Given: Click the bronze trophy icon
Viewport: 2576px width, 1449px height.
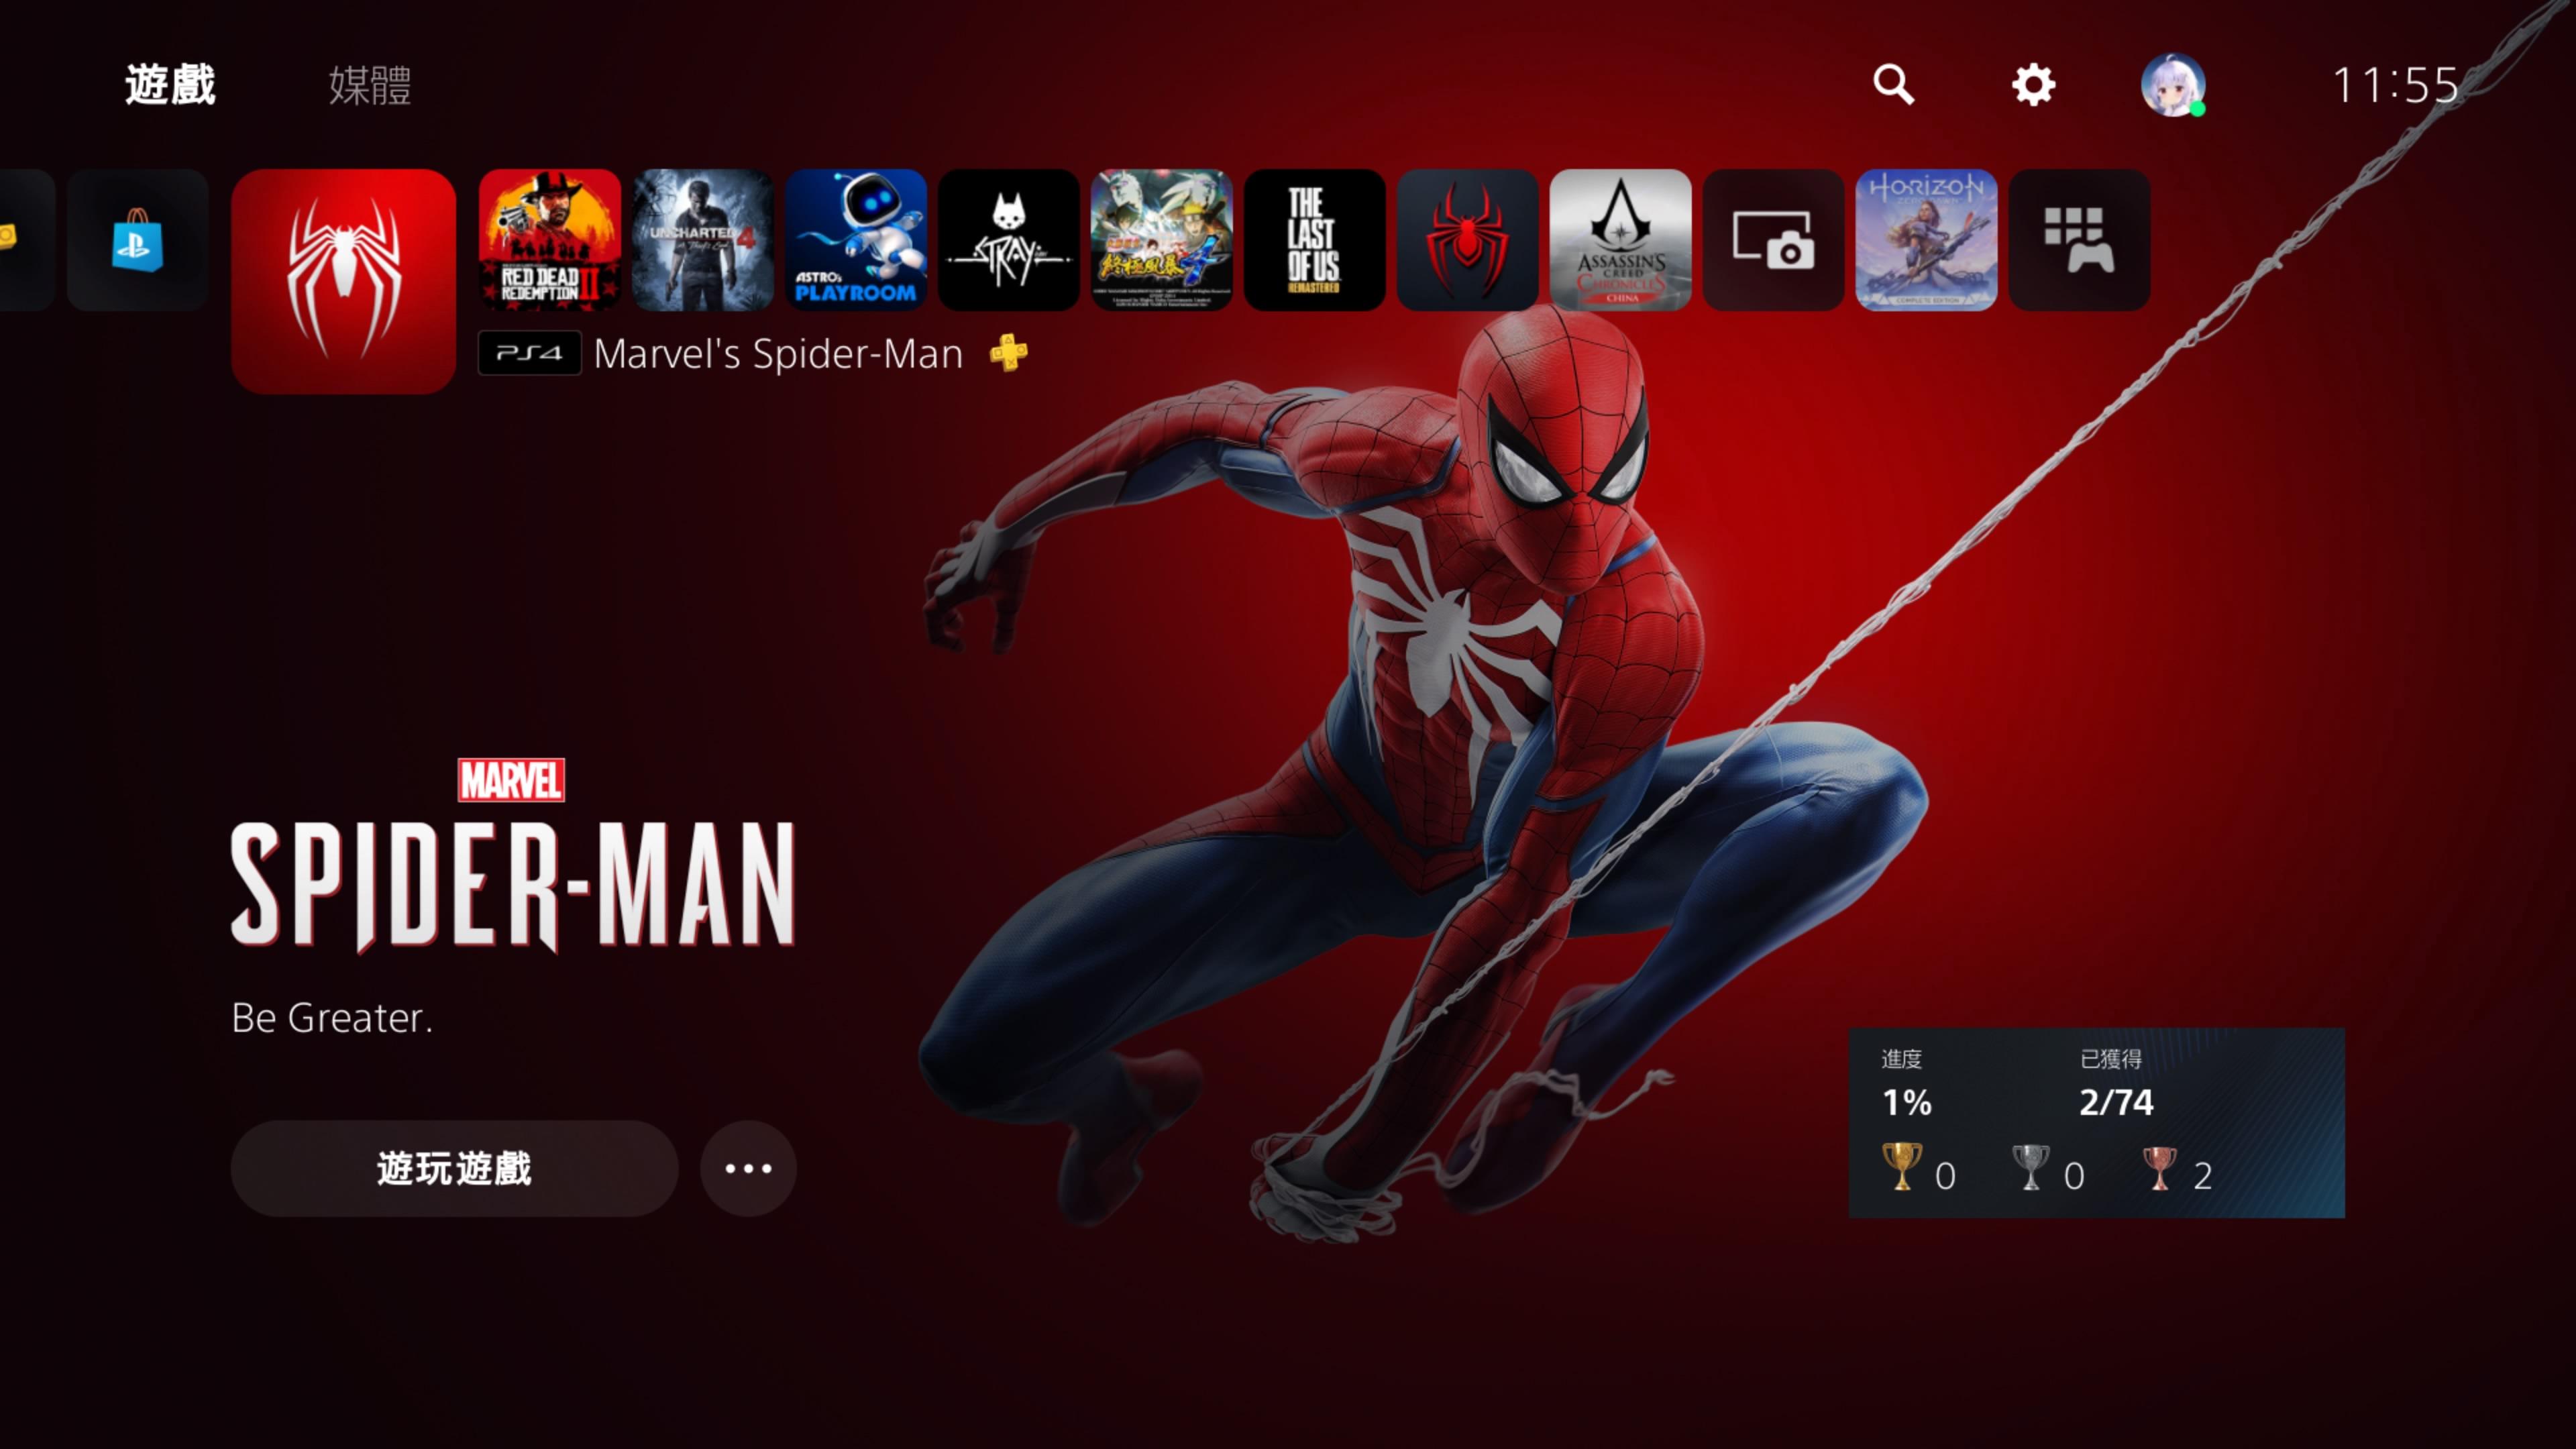Looking at the screenshot, I should coord(2159,1167).
